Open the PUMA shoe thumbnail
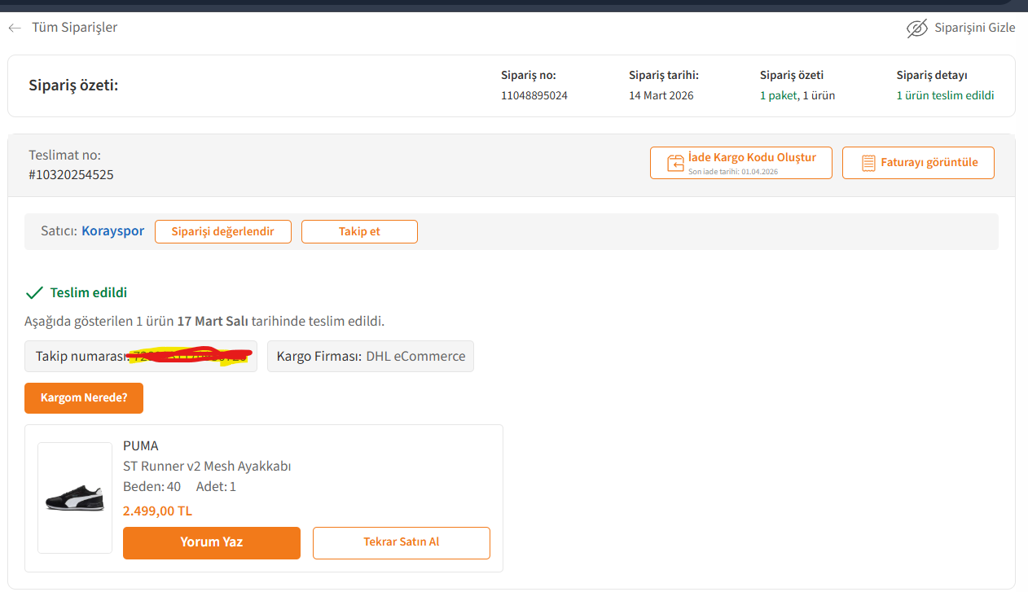 pos(75,498)
